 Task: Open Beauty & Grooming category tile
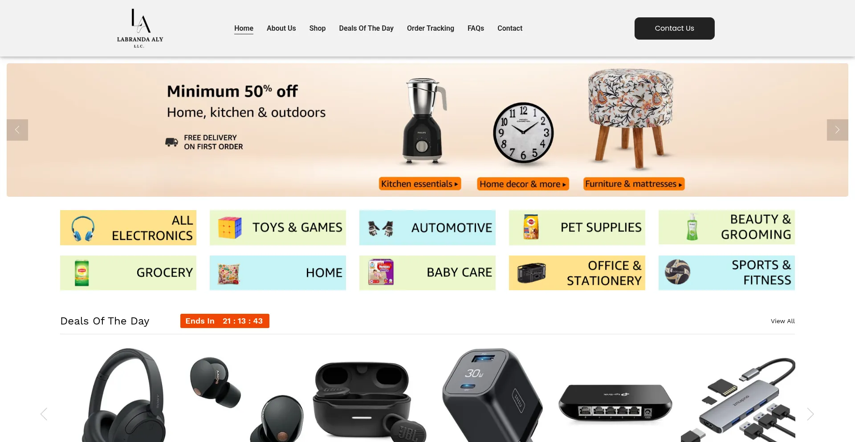click(727, 227)
